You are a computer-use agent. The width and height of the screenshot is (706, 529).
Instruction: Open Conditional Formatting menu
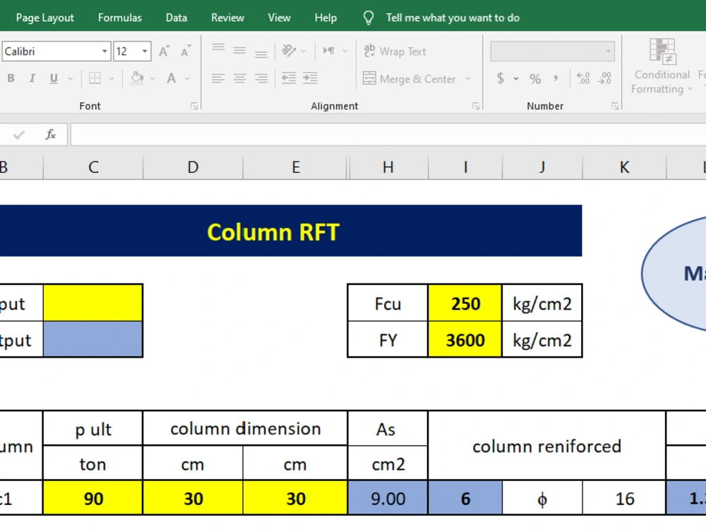click(662, 66)
